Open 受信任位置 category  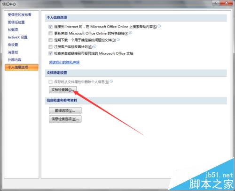[x=16, y=22]
